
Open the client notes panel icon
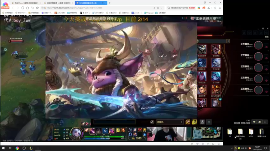coord(260,122)
